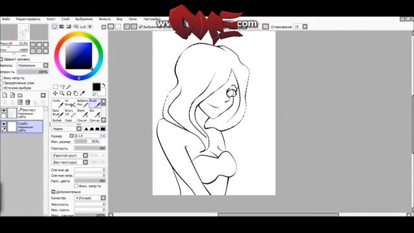414x233 pixels.
Task: Select the hand pan tool
Action: click(x=76, y=93)
